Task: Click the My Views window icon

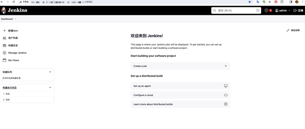Action: coord(5,60)
